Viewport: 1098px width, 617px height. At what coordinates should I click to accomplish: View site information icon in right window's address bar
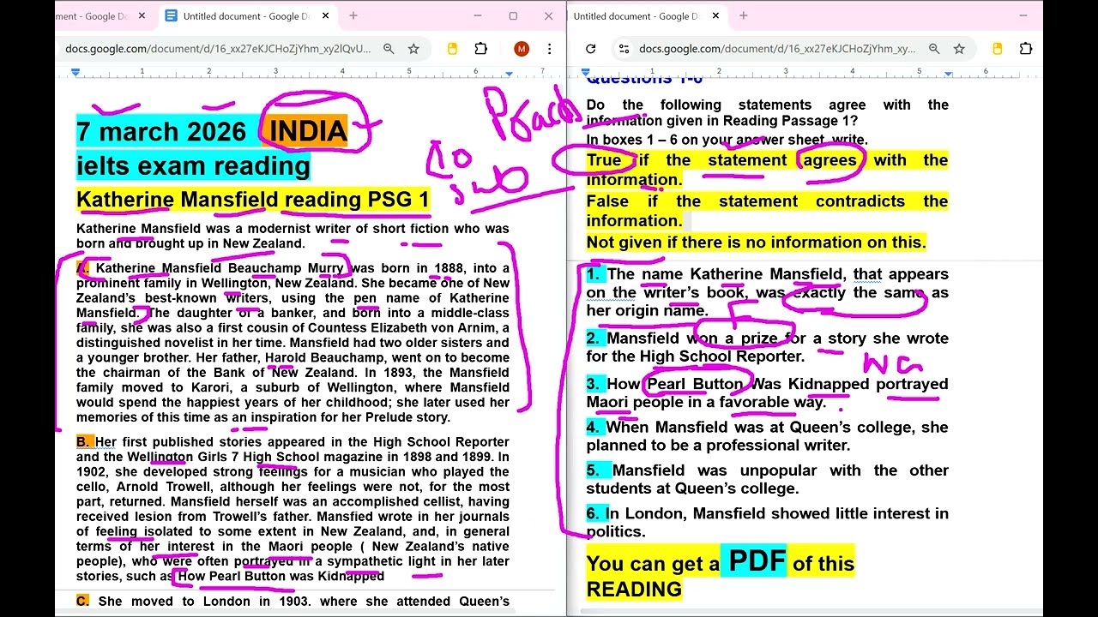pos(624,49)
